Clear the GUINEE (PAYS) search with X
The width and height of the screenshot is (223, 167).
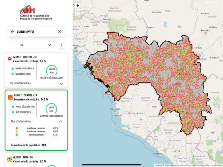coord(60,32)
